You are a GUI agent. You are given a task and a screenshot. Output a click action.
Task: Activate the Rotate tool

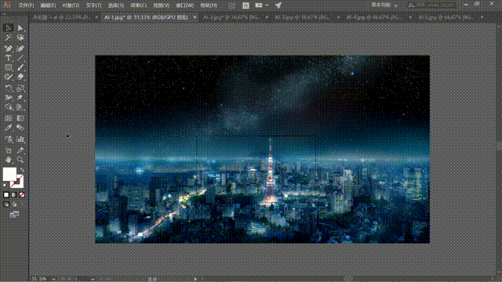(x=9, y=88)
